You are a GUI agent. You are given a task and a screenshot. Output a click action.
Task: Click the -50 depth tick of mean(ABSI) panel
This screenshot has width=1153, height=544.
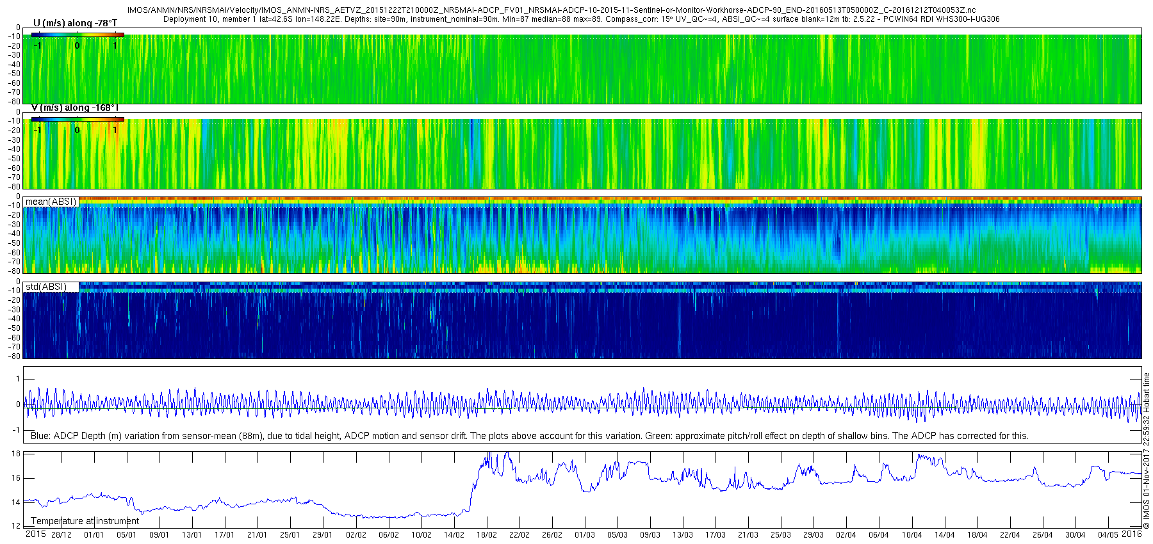point(14,243)
